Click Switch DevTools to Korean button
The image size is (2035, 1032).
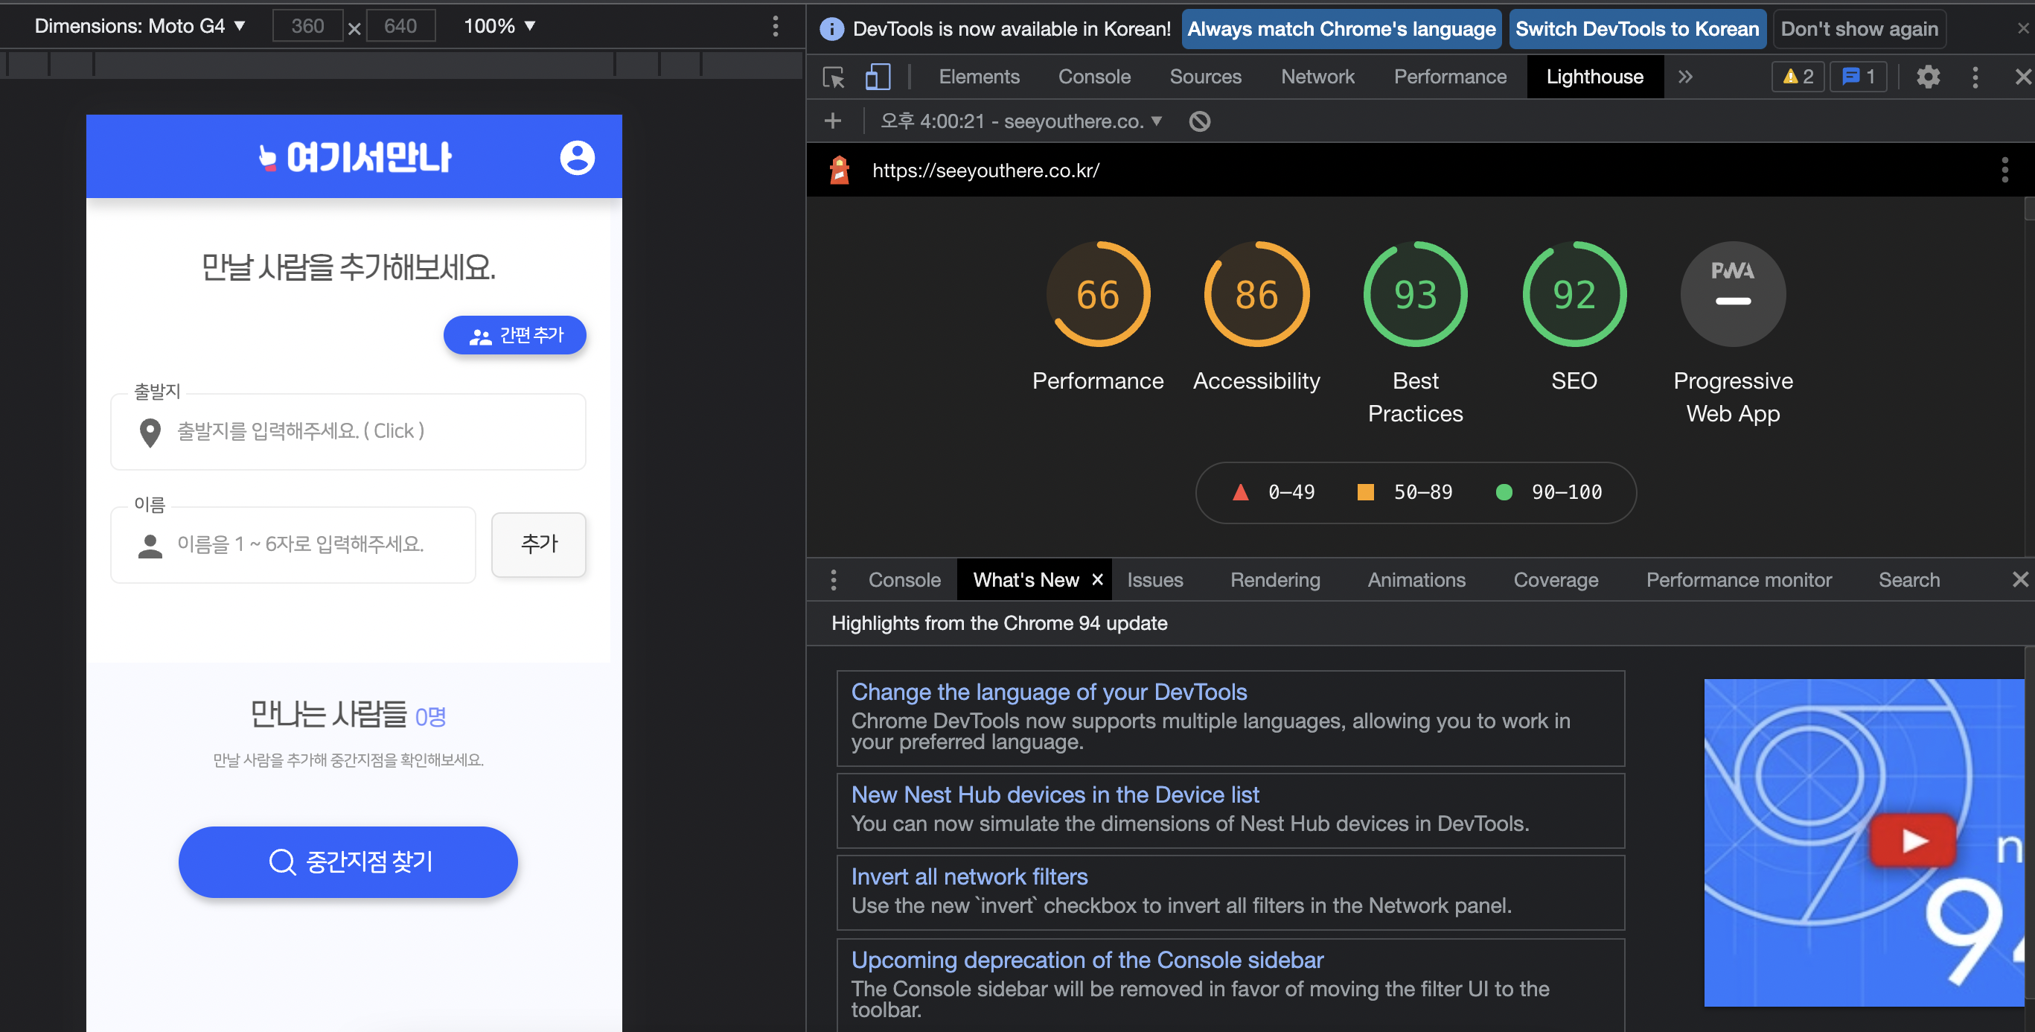coord(1637,29)
